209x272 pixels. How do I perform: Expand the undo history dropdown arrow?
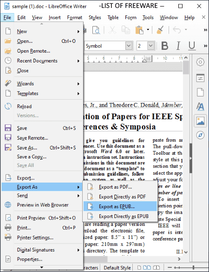pyautogui.click(x=186, y=30)
